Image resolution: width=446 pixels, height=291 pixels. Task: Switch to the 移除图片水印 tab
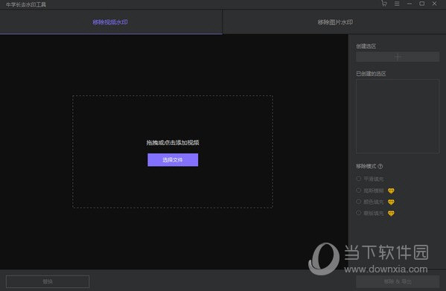pos(335,22)
